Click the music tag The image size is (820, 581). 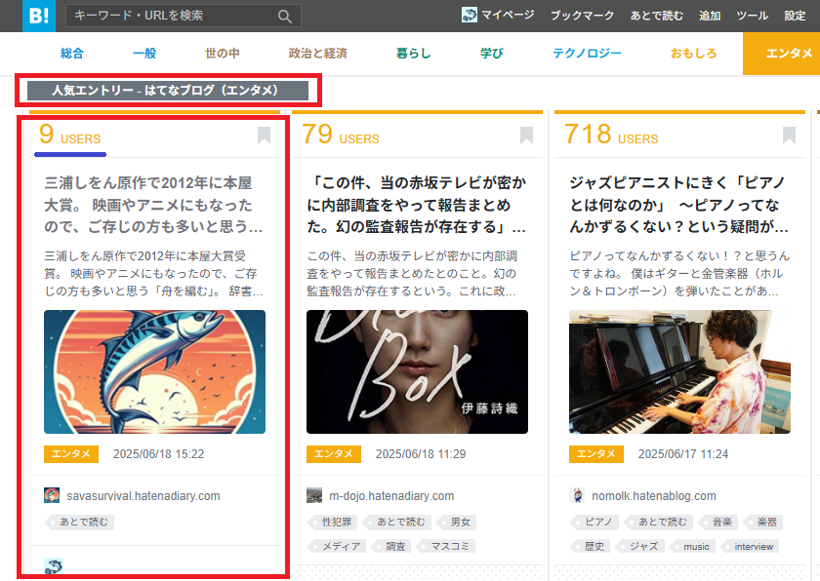pyautogui.click(x=692, y=546)
